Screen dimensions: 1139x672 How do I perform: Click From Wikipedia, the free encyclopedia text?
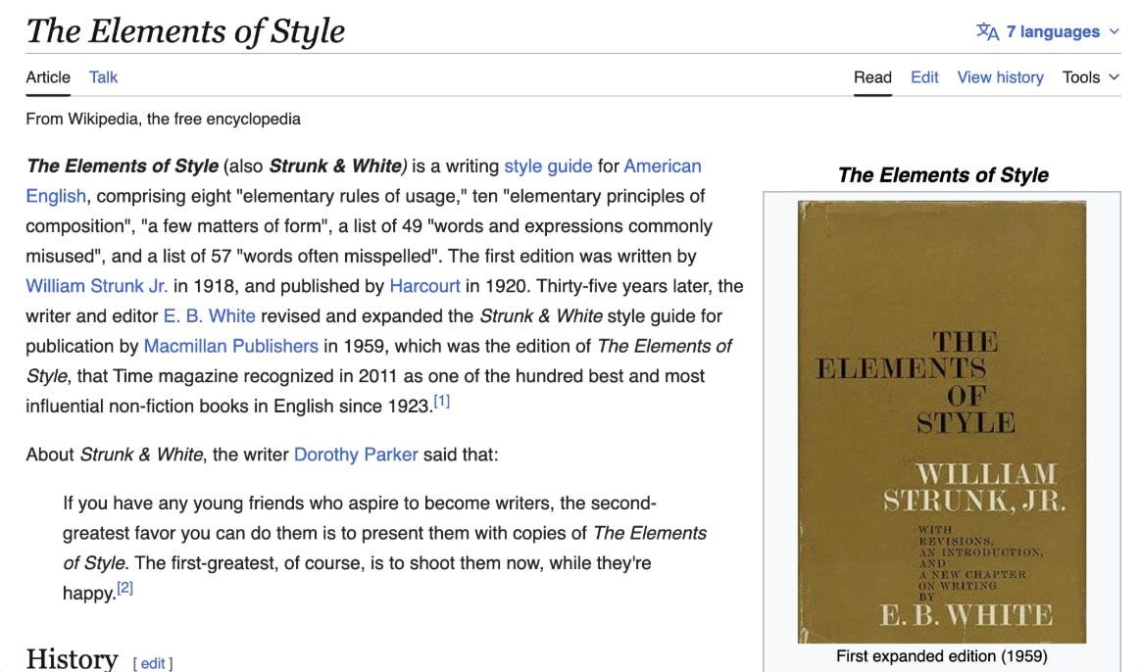point(164,119)
